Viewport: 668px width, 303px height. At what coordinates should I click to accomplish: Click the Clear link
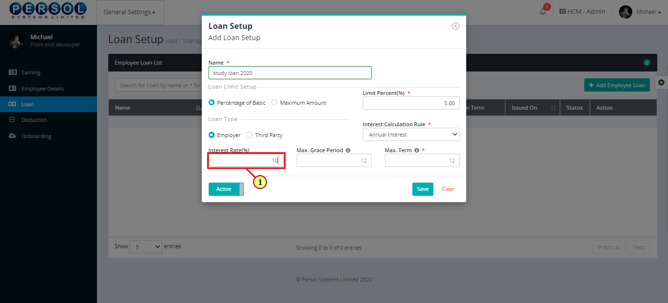[x=448, y=189]
